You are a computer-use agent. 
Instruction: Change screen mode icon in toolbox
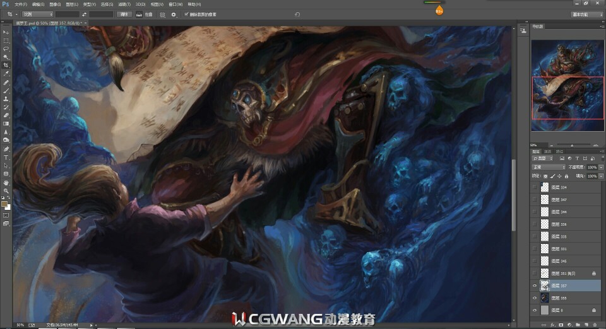click(6, 223)
